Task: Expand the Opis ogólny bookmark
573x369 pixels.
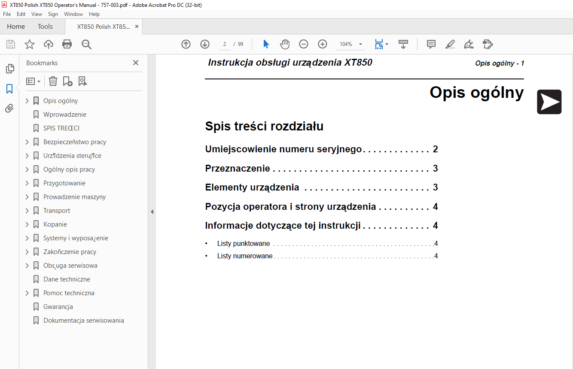Action: tap(27, 101)
